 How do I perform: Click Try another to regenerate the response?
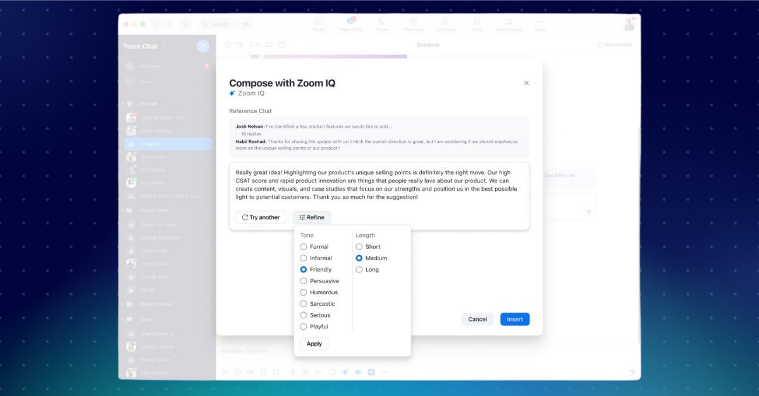pyautogui.click(x=261, y=217)
